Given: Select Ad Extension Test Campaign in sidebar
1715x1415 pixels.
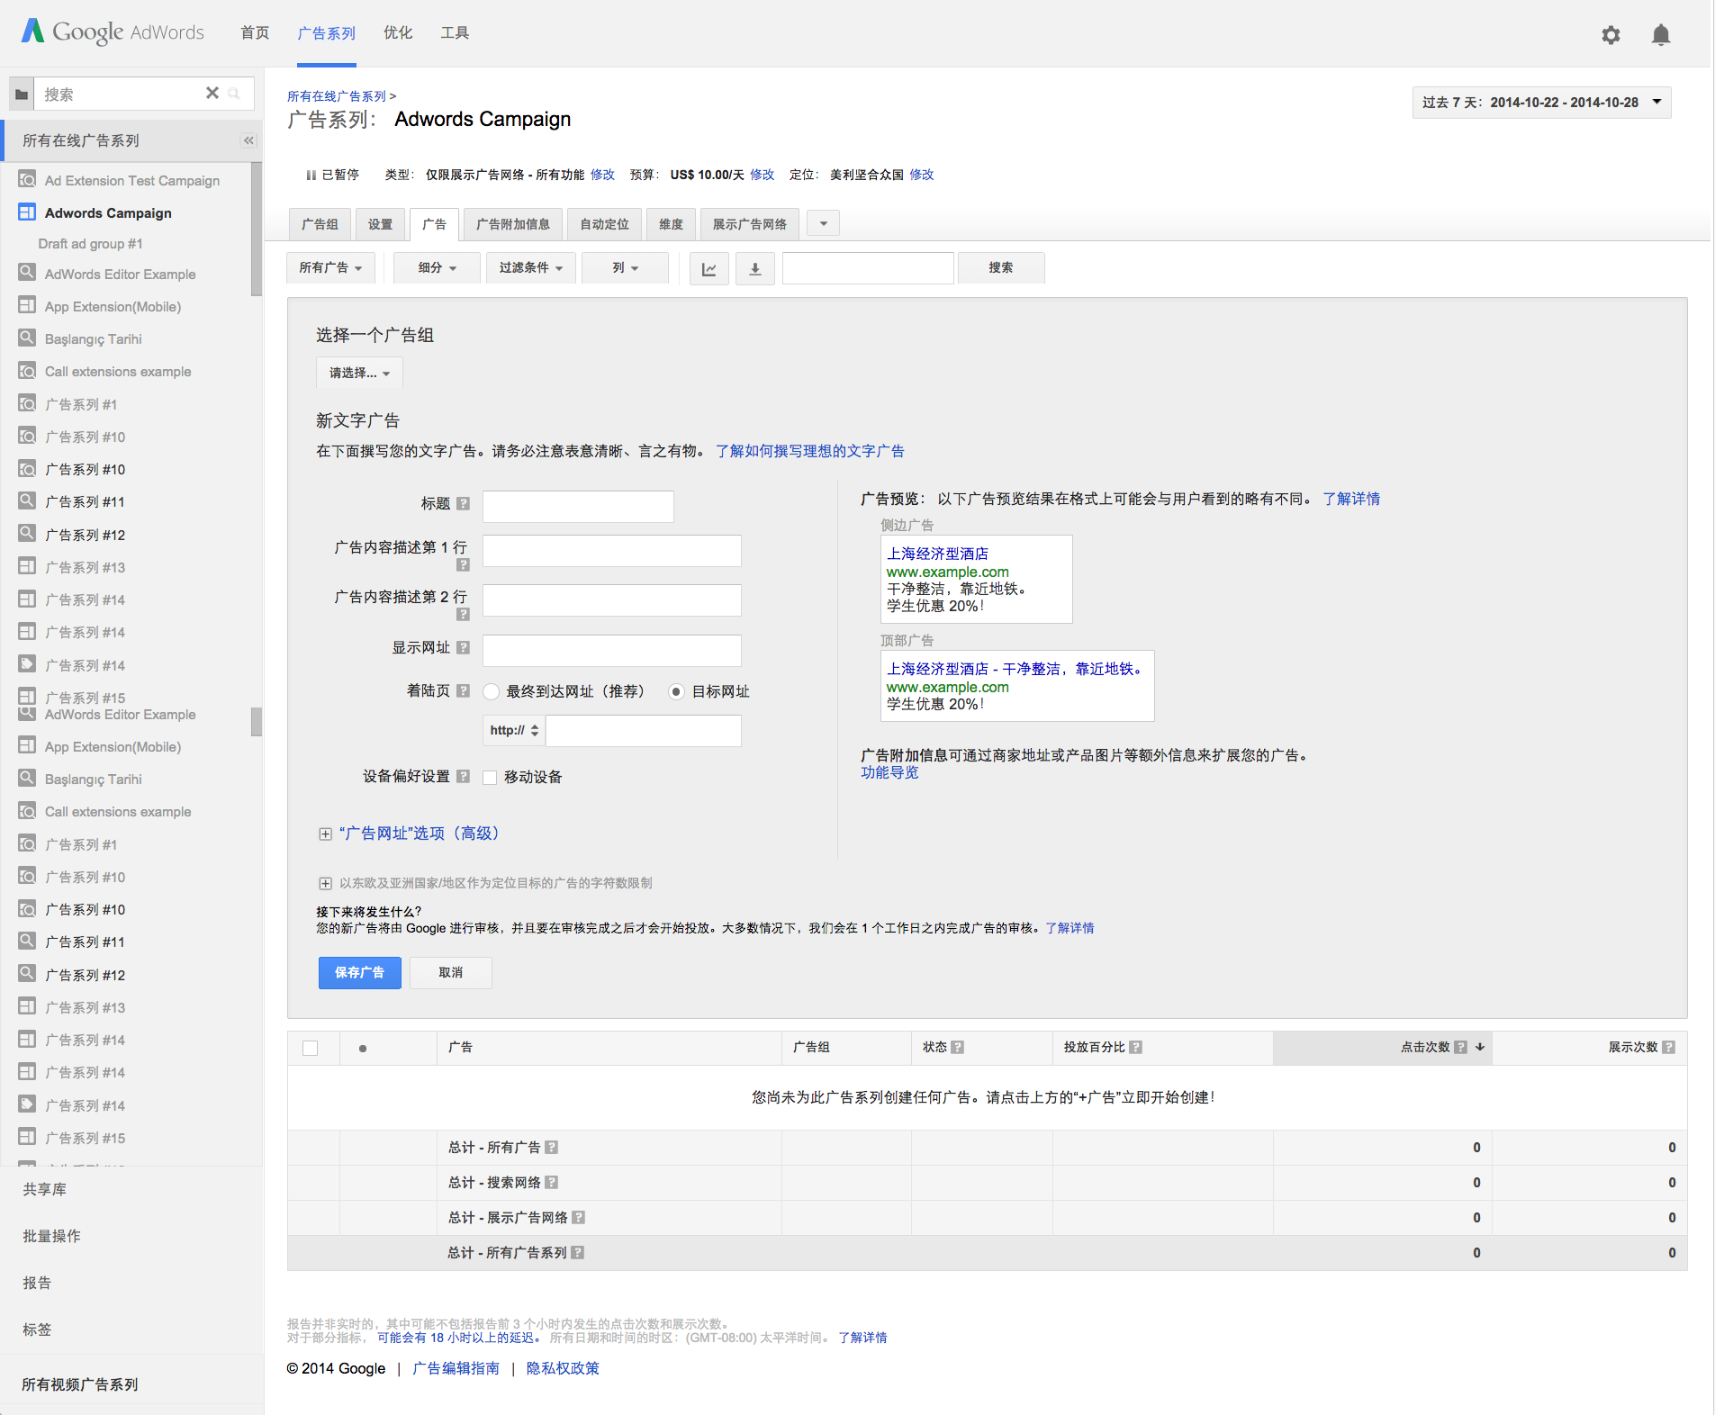Looking at the screenshot, I should point(132,180).
